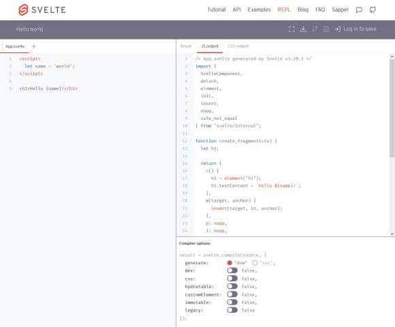Open the GitHub icon in the top navigation
This screenshot has height=327, width=395.
tap(373, 10)
